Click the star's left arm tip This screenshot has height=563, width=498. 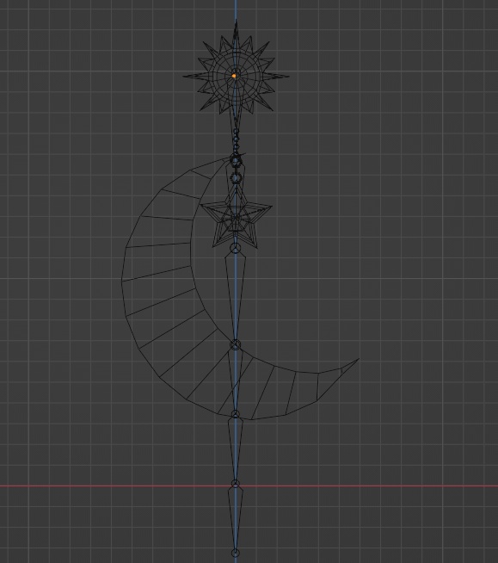[x=203, y=205]
